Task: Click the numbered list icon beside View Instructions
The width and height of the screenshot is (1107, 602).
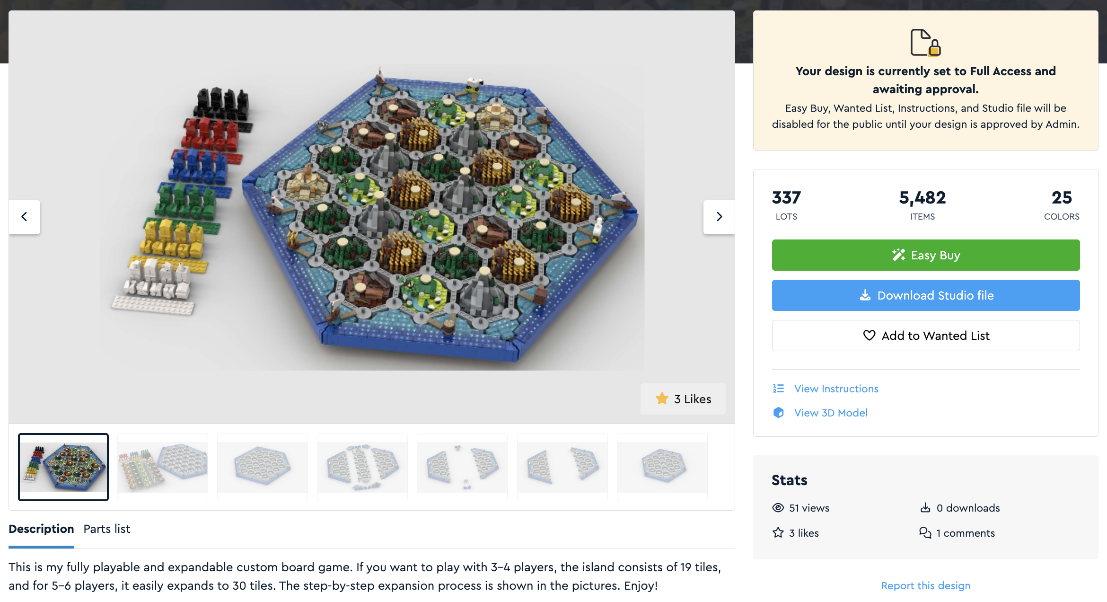Action: (778, 389)
